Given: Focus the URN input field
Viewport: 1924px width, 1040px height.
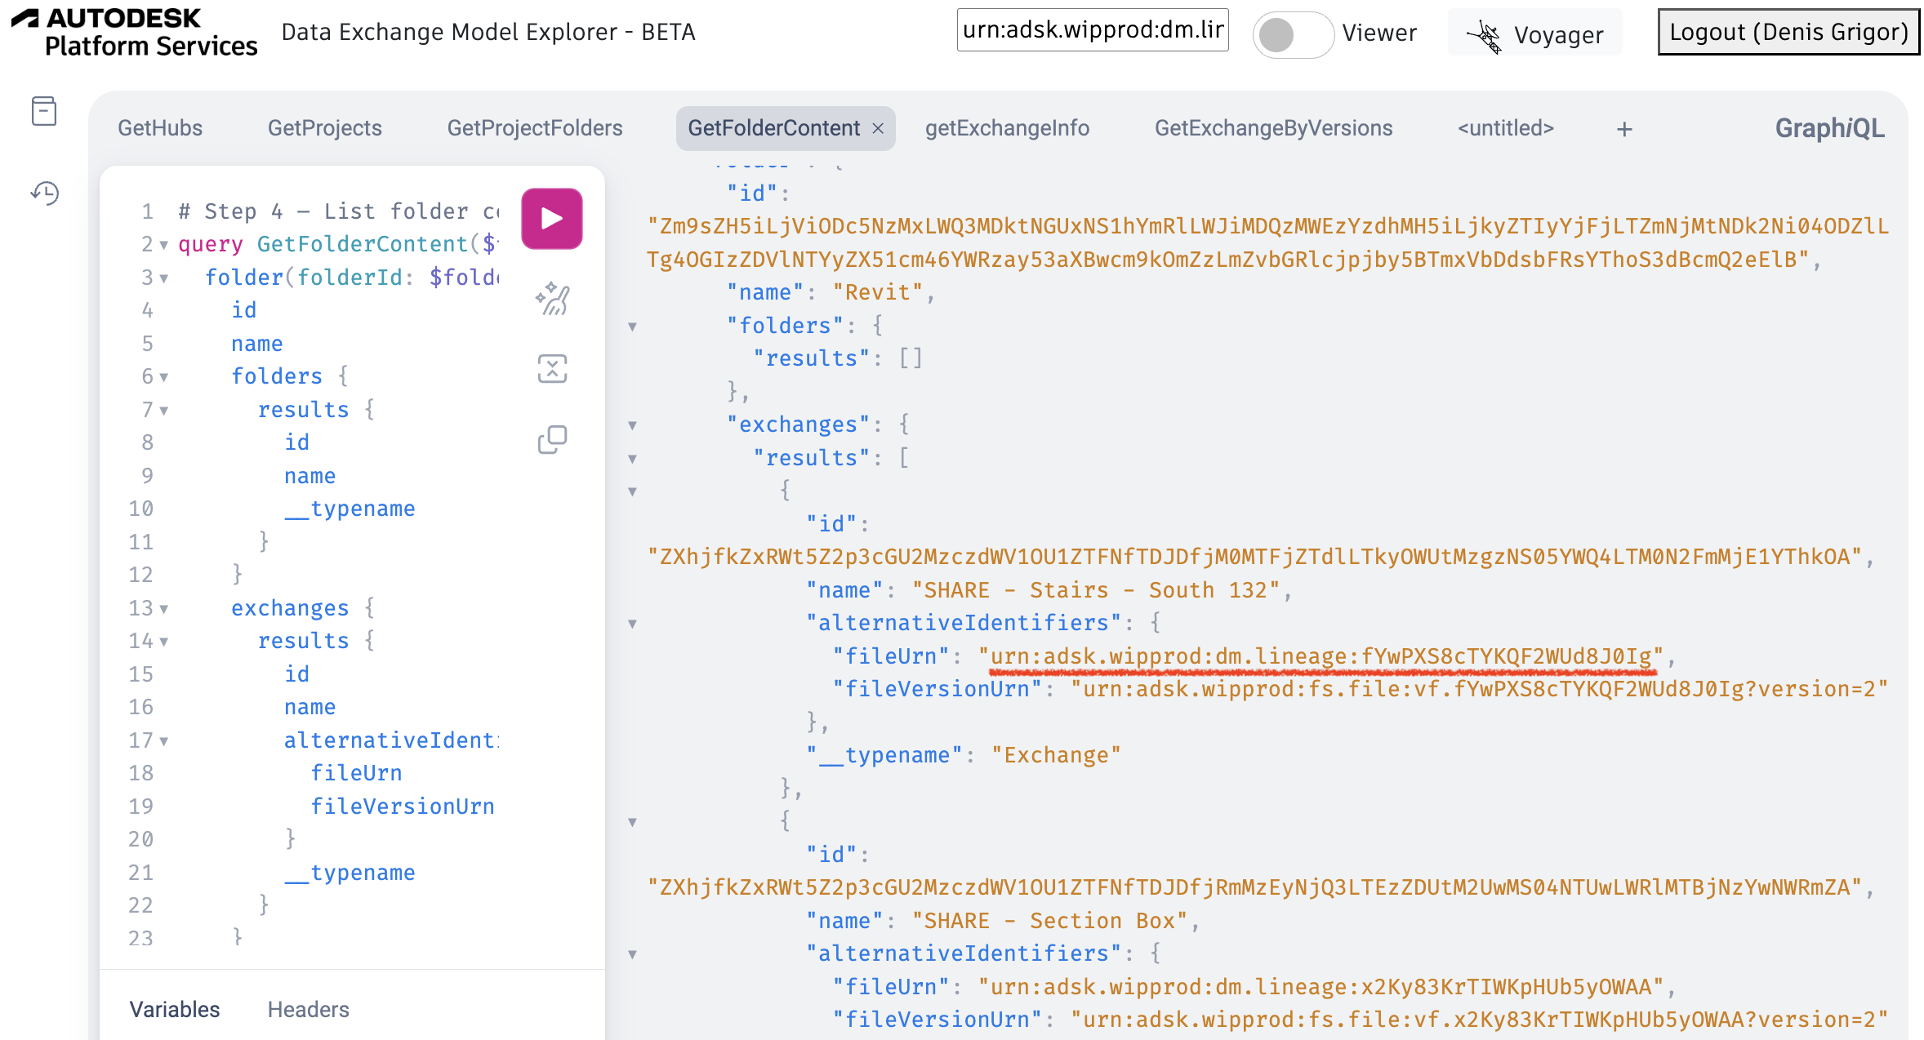Looking at the screenshot, I should [1093, 30].
